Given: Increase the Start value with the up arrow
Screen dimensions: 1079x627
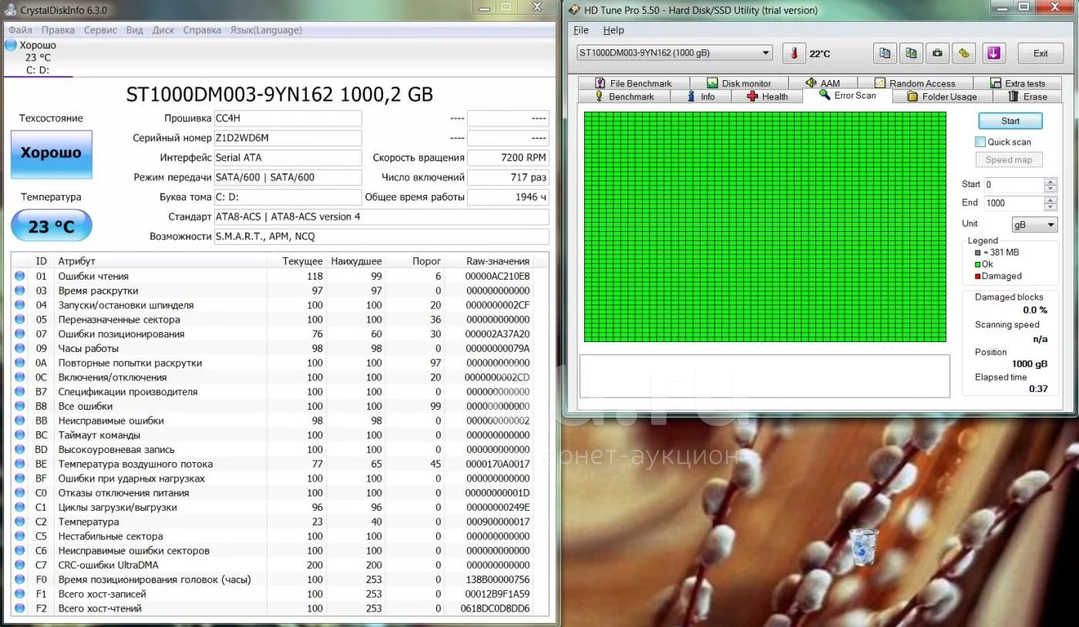Looking at the screenshot, I should [1050, 182].
